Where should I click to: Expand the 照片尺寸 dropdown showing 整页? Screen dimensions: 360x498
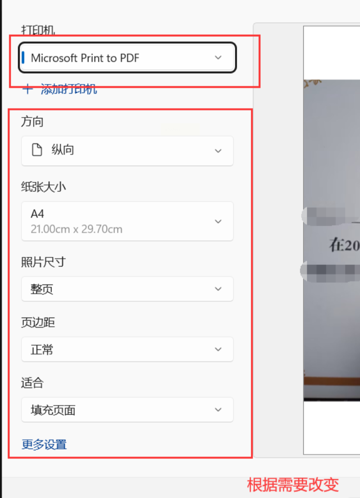[x=127, y=288]
